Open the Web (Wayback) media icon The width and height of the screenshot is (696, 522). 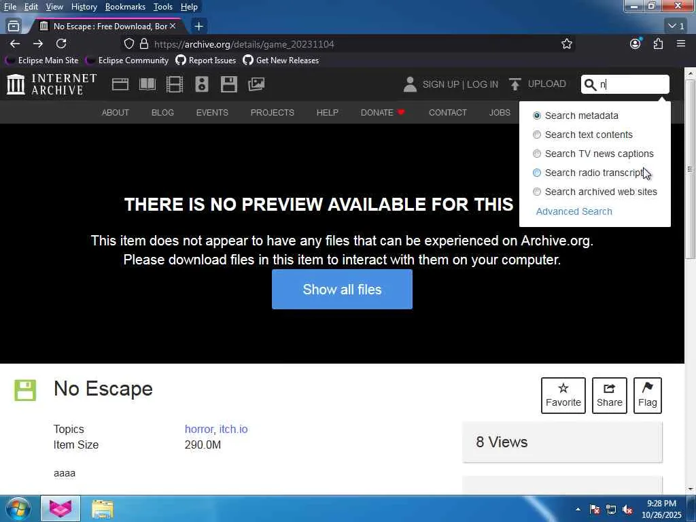120,84
